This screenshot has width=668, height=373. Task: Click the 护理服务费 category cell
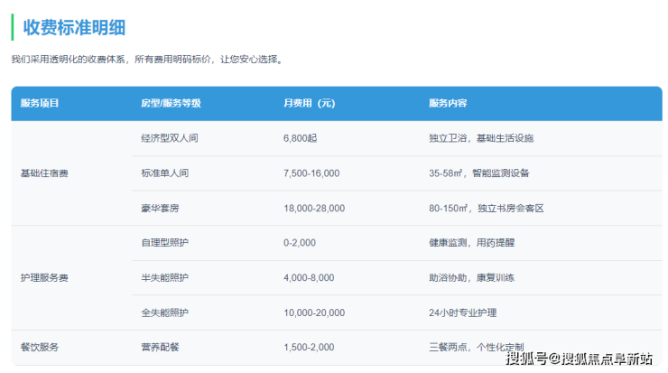coord(44,278)
